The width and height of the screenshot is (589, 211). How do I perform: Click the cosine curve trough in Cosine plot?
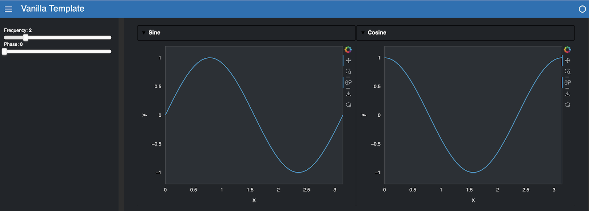(x=473, y=172)
